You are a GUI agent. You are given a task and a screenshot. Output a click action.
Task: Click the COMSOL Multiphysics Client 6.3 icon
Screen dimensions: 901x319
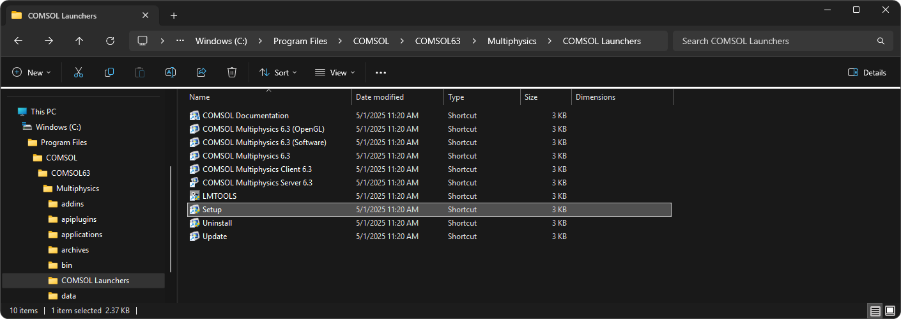point(195,169)
